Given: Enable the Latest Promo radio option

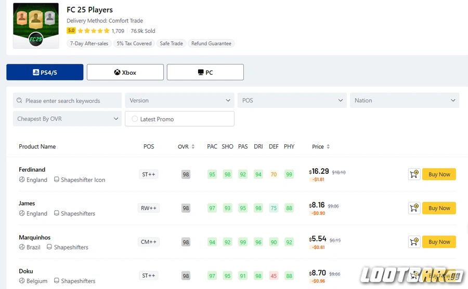Looking at the screenshot, I should pos(135,119).
